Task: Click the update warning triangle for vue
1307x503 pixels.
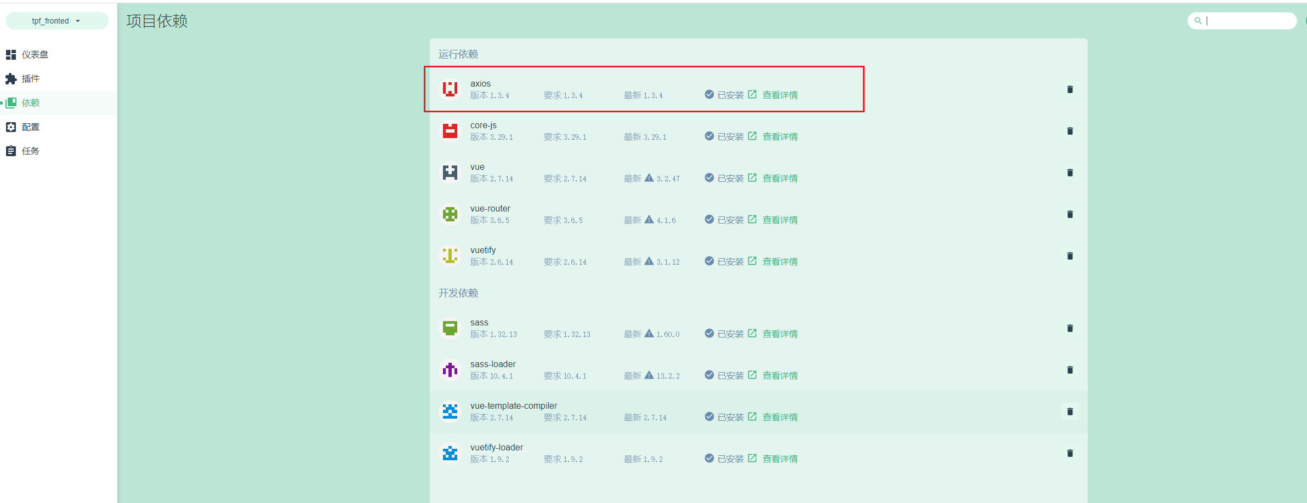Action: (x=649, y=178)
